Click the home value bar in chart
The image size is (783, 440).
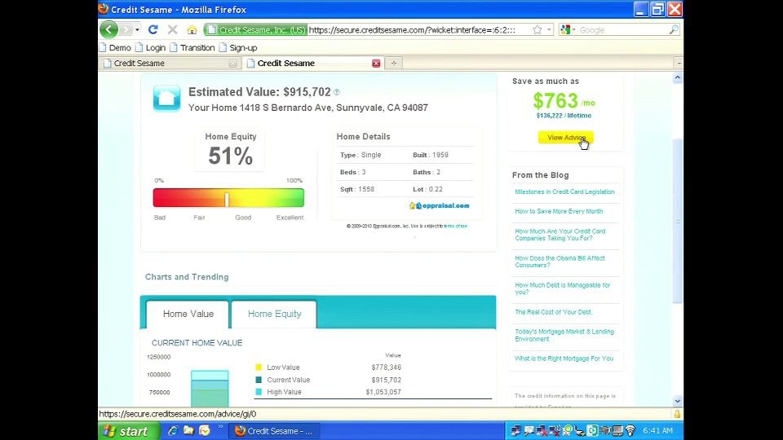[210, 389]
